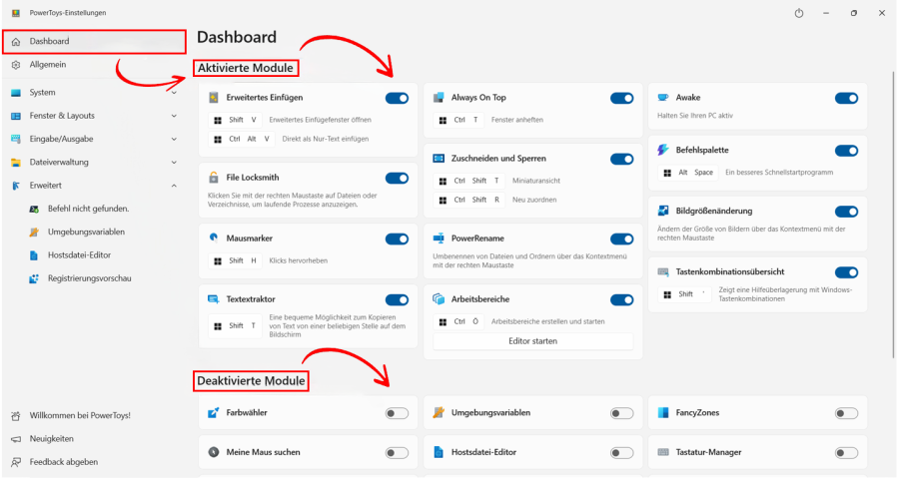Expand Fenster & Layouts chevron

coord(174,116)
